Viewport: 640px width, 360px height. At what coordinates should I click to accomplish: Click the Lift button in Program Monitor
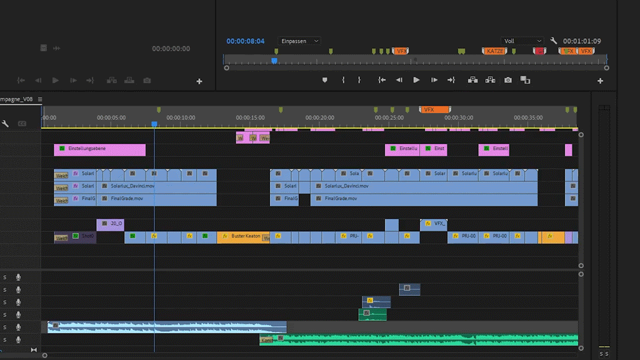[472, 80]
